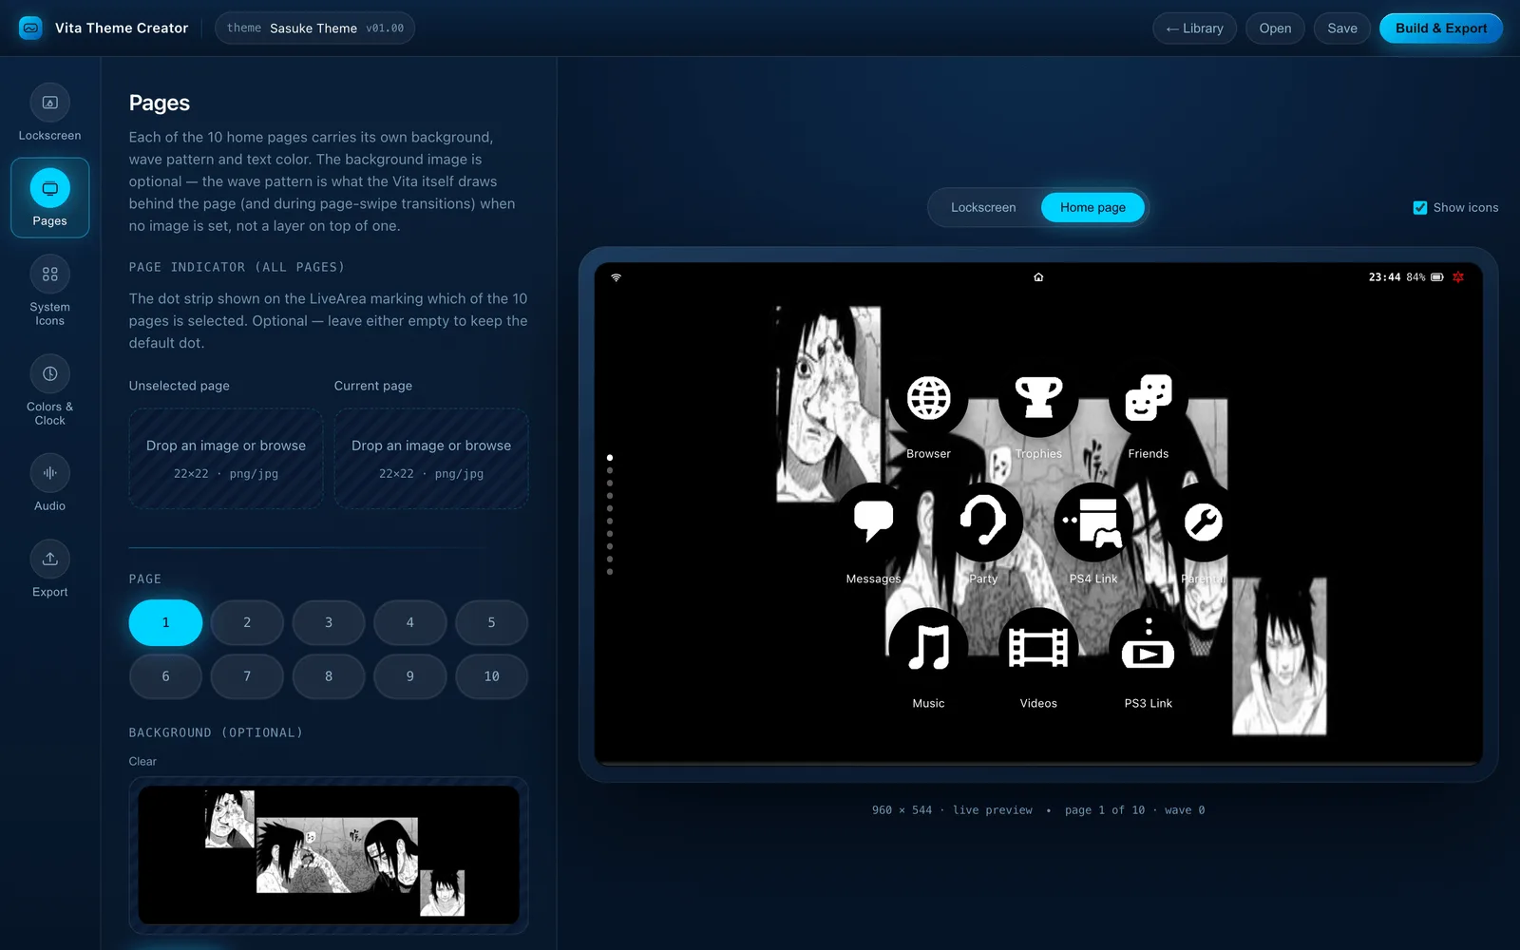This screenshot has height=950, width=1520.
Task: Click the Vita Theme Creator logo icon
Action: point(30,28)
